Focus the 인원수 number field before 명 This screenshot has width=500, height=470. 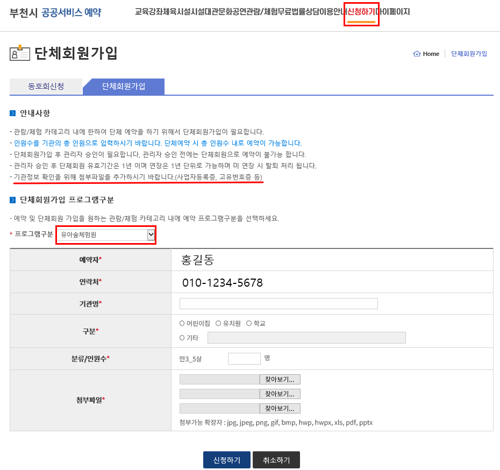(244, 359)
